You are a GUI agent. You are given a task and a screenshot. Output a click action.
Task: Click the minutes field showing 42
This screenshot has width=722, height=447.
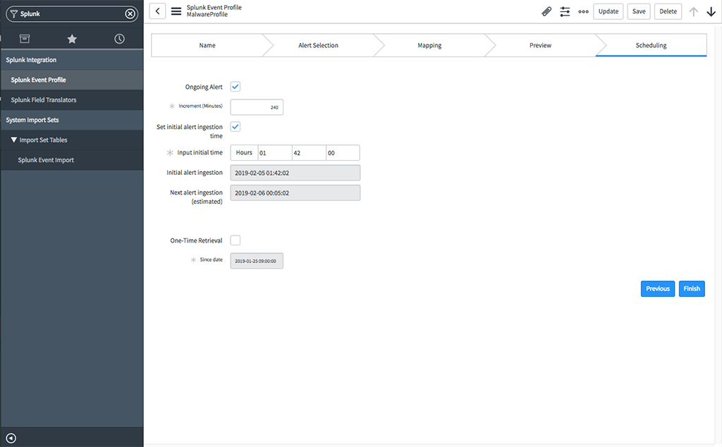tap(309, 153)
